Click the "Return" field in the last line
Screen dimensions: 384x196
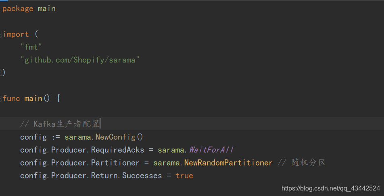(104, 176)
